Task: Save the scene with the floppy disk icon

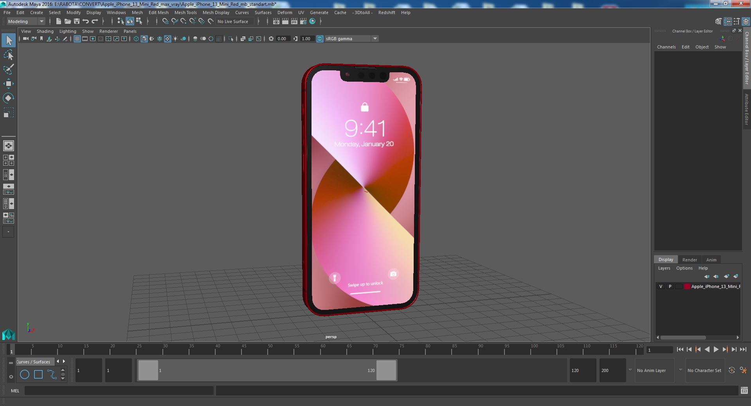Action: (x=76, y=21)
